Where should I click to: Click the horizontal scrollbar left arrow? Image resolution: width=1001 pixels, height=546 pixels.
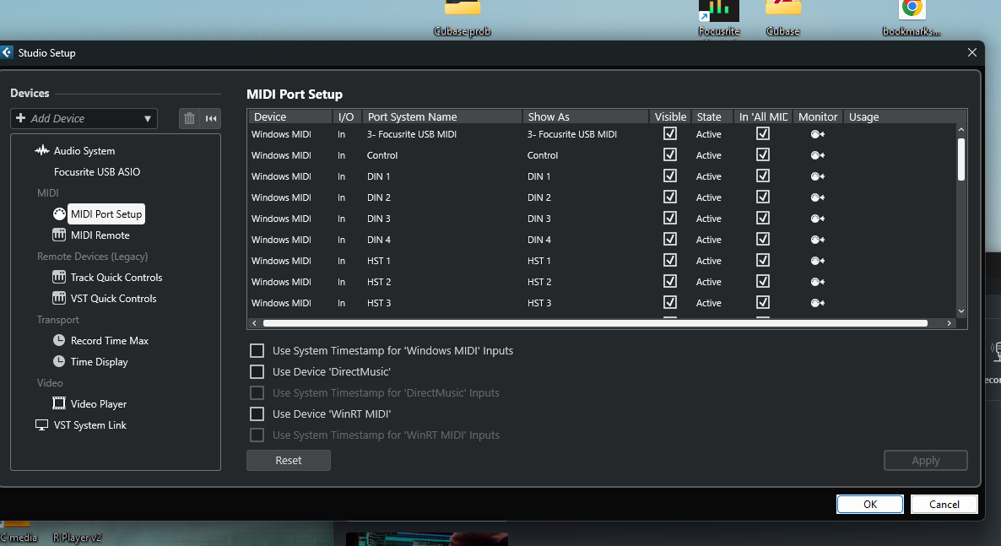coord(255,323)
